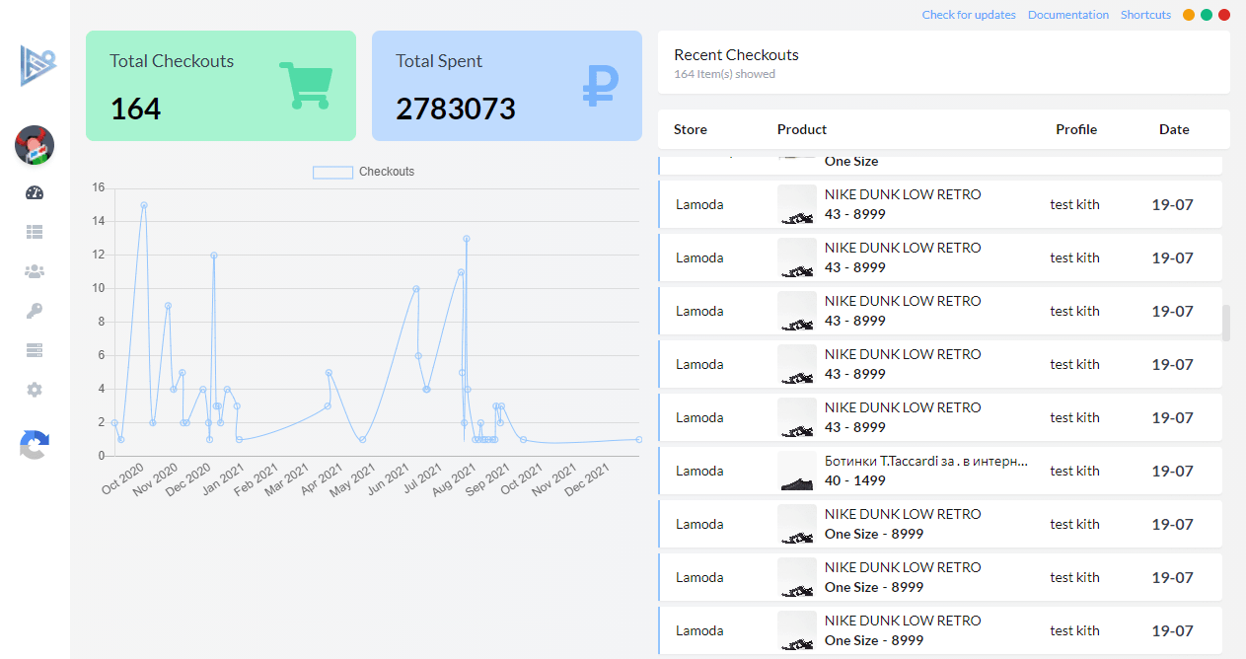
Task: Click Check for updates link
Action: (x=969, y=15)
